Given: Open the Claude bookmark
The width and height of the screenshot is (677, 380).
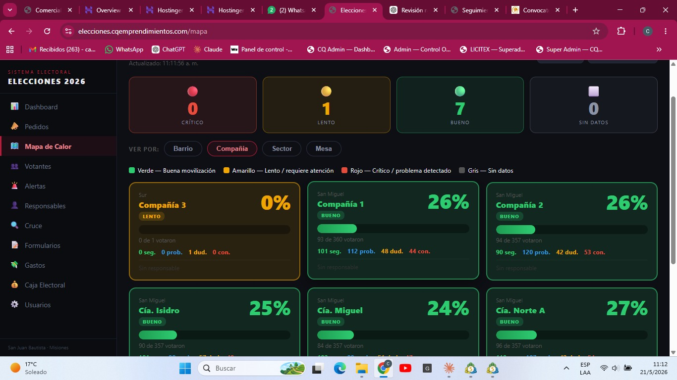Looking at the screenshot, I should click(208, 49).
